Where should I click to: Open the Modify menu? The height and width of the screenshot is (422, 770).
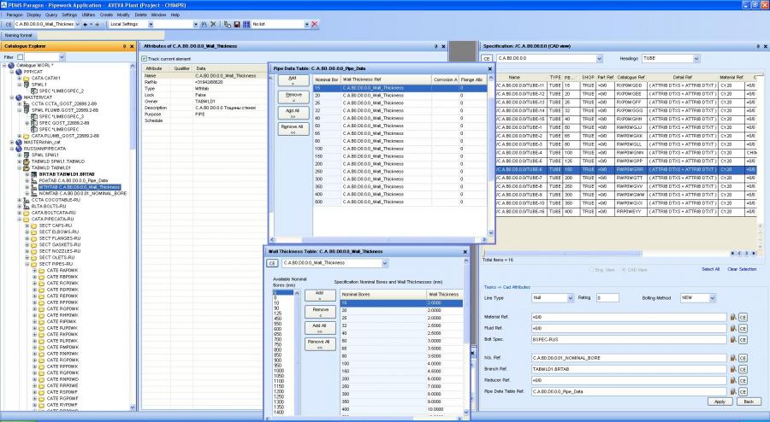pos(123,15)
